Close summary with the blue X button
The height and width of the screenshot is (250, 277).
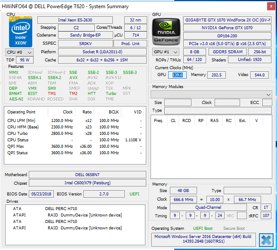pos(266,240)
